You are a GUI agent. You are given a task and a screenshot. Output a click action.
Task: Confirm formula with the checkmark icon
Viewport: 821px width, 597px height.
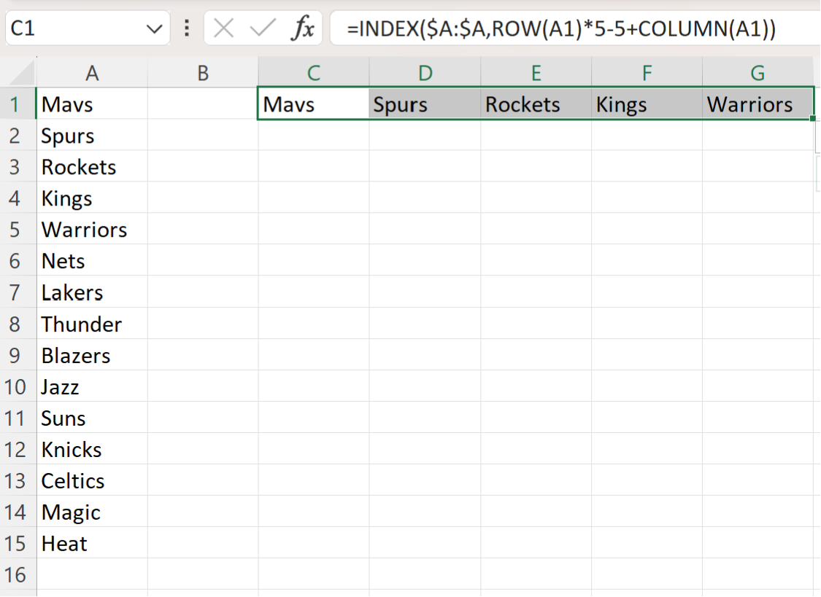(x=262, y=28)
